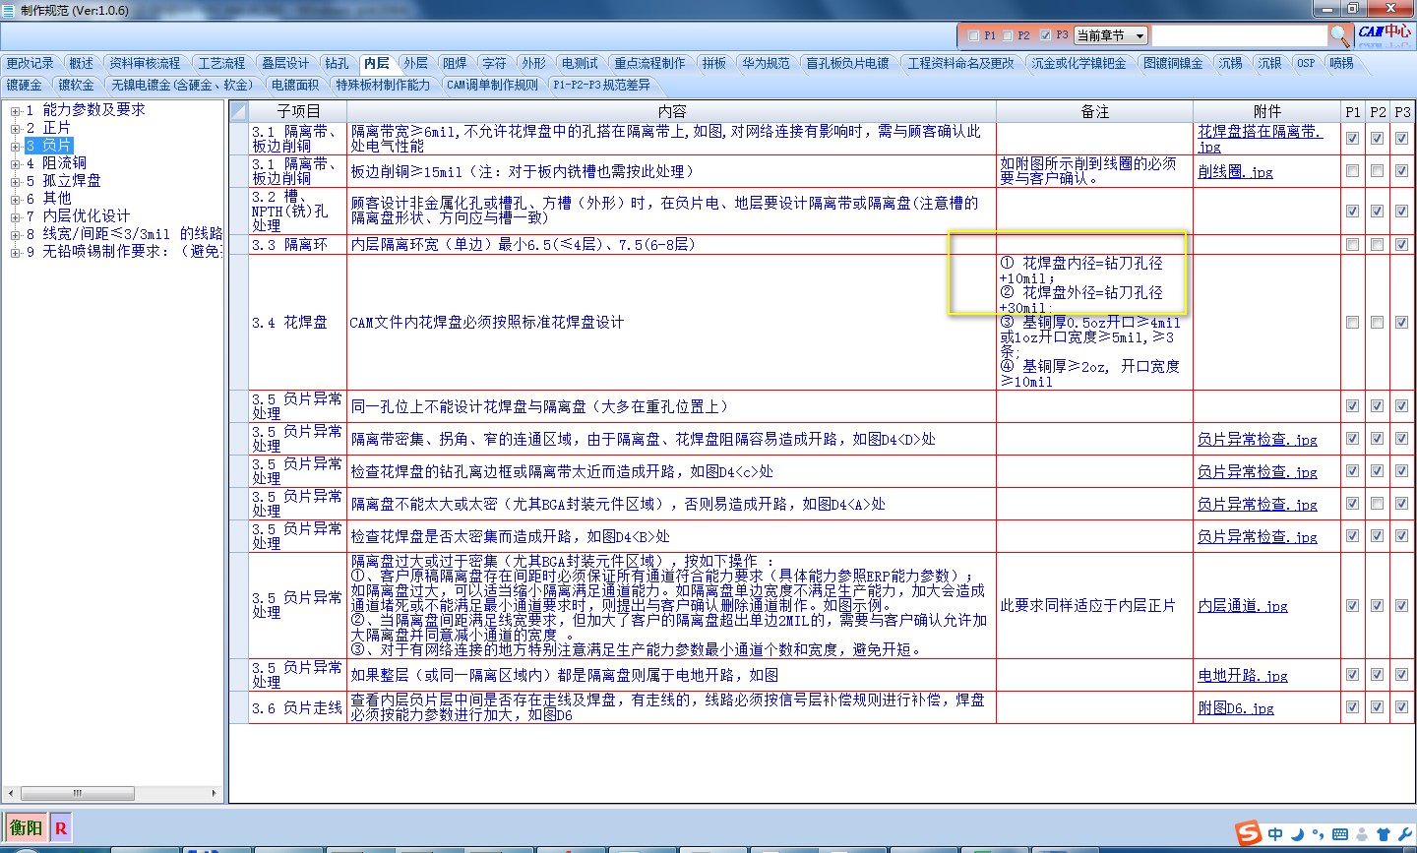Viewport: 1417px width, 853px height.
Task: Click cell CAM文件内花焊盘必须按照标准花焊盘设计
Action: [x=487, y=323]
